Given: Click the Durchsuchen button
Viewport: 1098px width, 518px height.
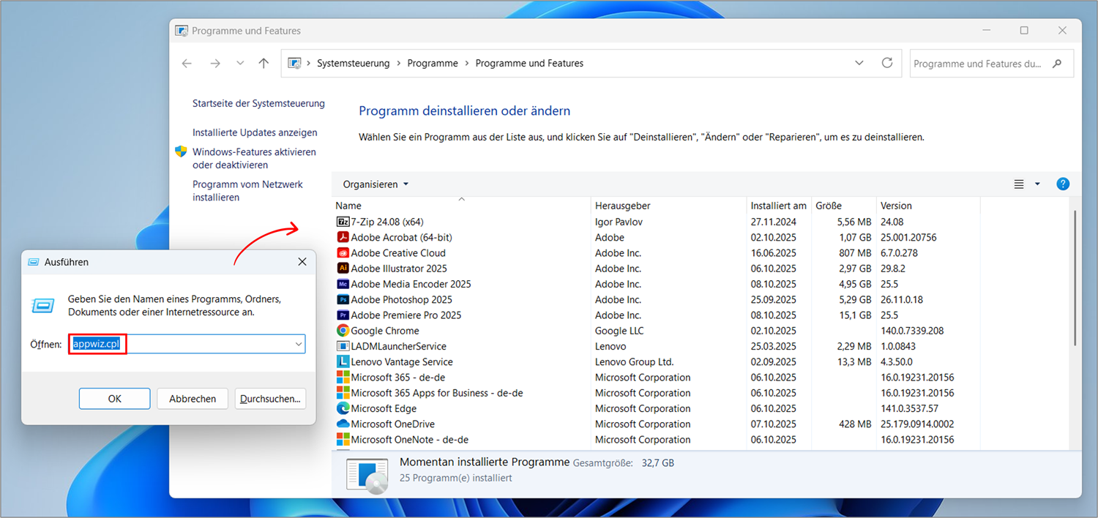Looking at the screenshot, I should point(270,399).
